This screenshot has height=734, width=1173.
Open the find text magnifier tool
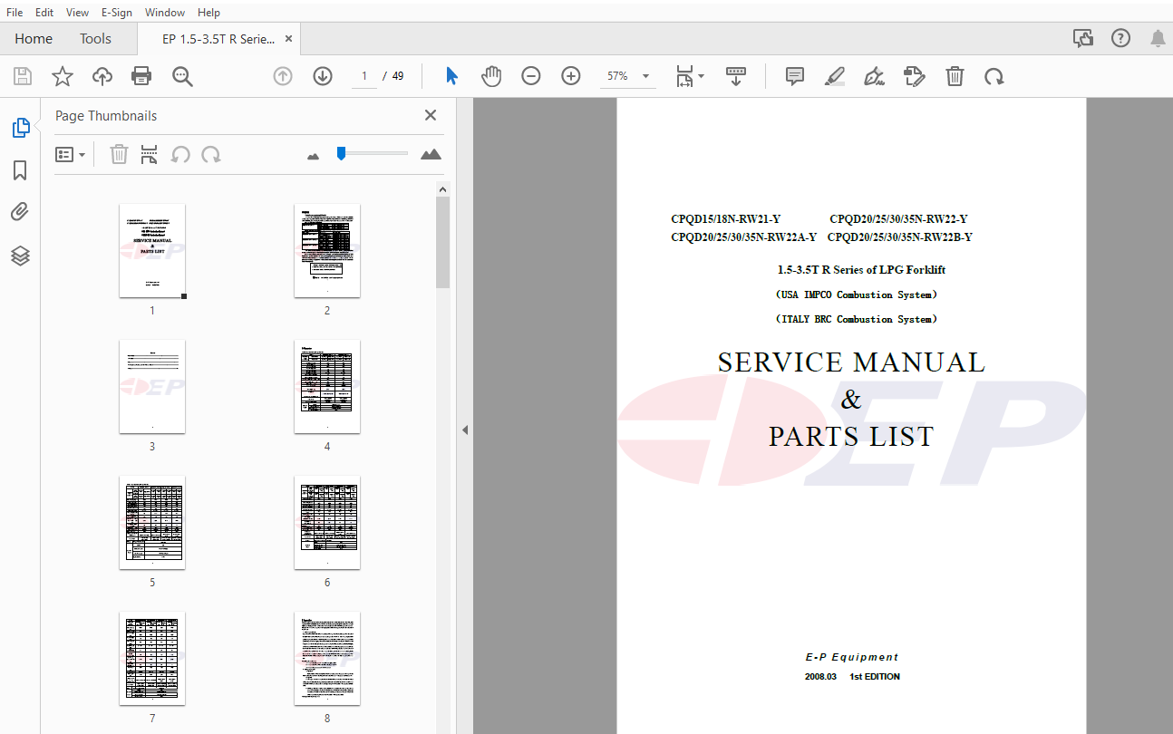coord(182,76)
